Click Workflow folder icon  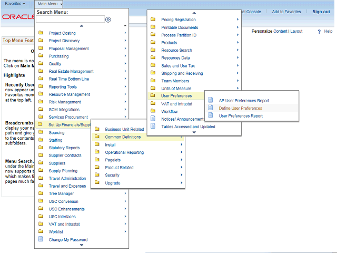click(153, 111)
